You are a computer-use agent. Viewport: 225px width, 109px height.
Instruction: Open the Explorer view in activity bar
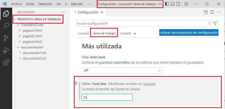(x=6, y=14)
